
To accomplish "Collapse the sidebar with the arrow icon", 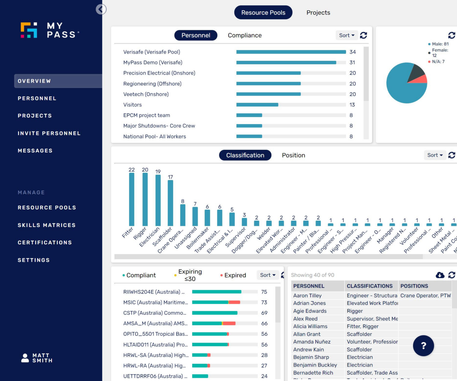I will point(101,9).
